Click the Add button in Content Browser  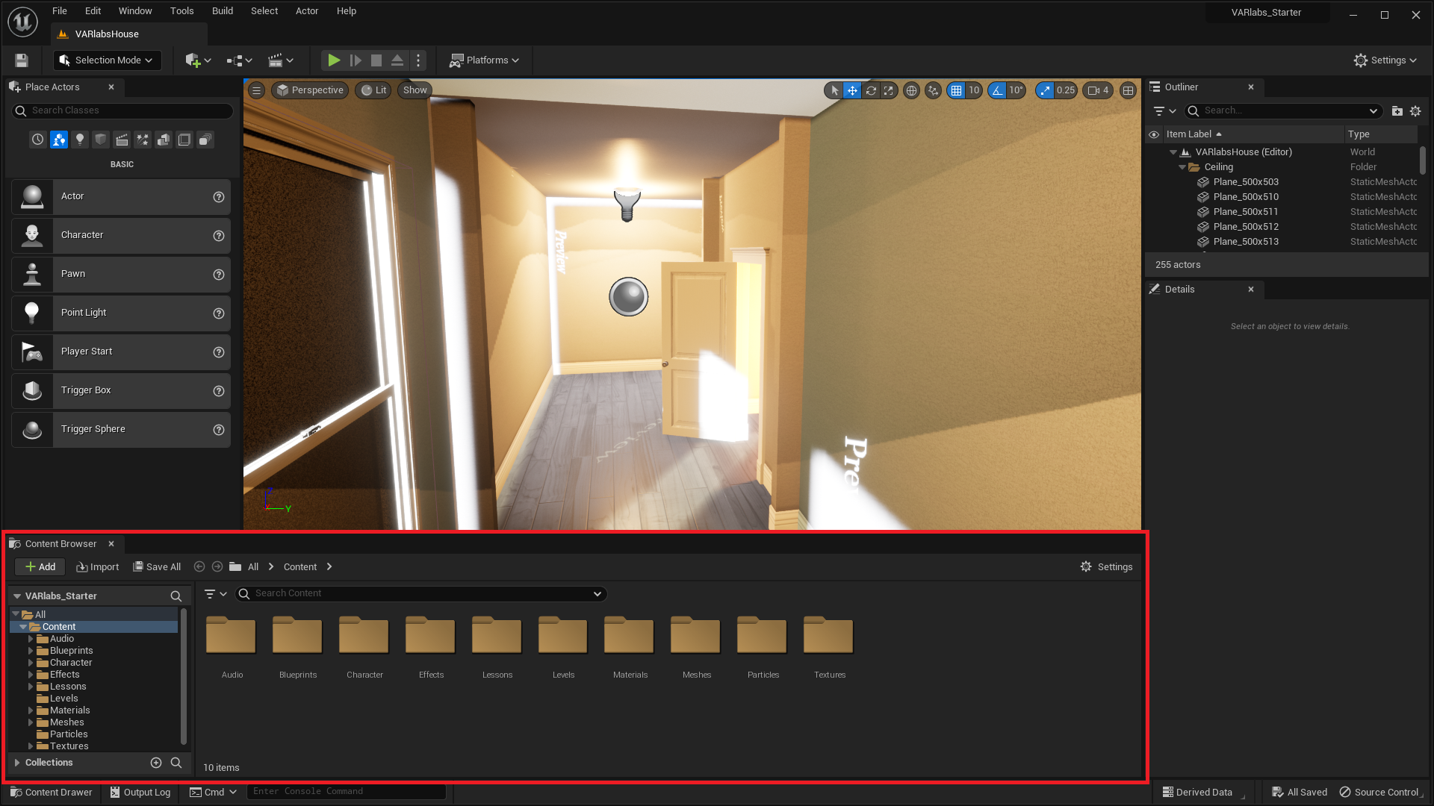(40, 566)
